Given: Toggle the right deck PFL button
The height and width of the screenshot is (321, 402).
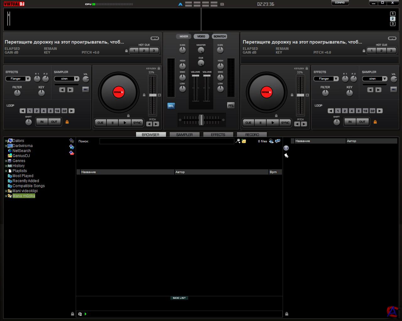Looking at the screenshot, I should 231,106.
